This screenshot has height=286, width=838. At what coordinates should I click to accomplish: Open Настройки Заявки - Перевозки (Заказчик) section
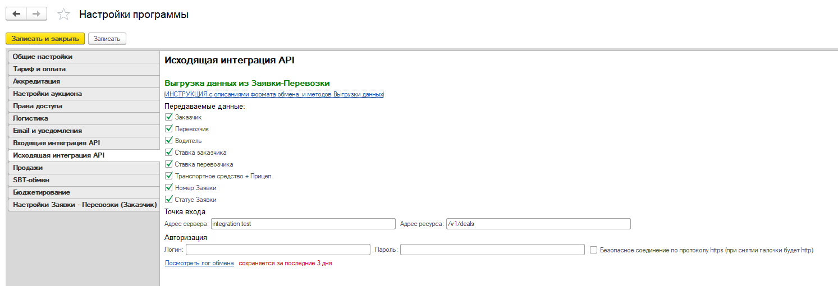pyautogui.click(x=84, y=205)
